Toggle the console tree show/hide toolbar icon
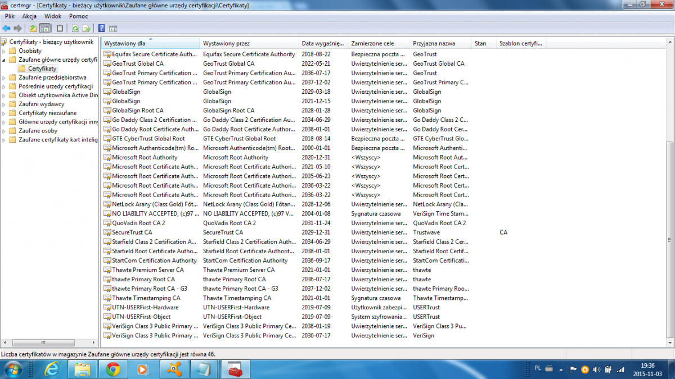Screen dimensions: 675x379 click(x=45, y=28)
